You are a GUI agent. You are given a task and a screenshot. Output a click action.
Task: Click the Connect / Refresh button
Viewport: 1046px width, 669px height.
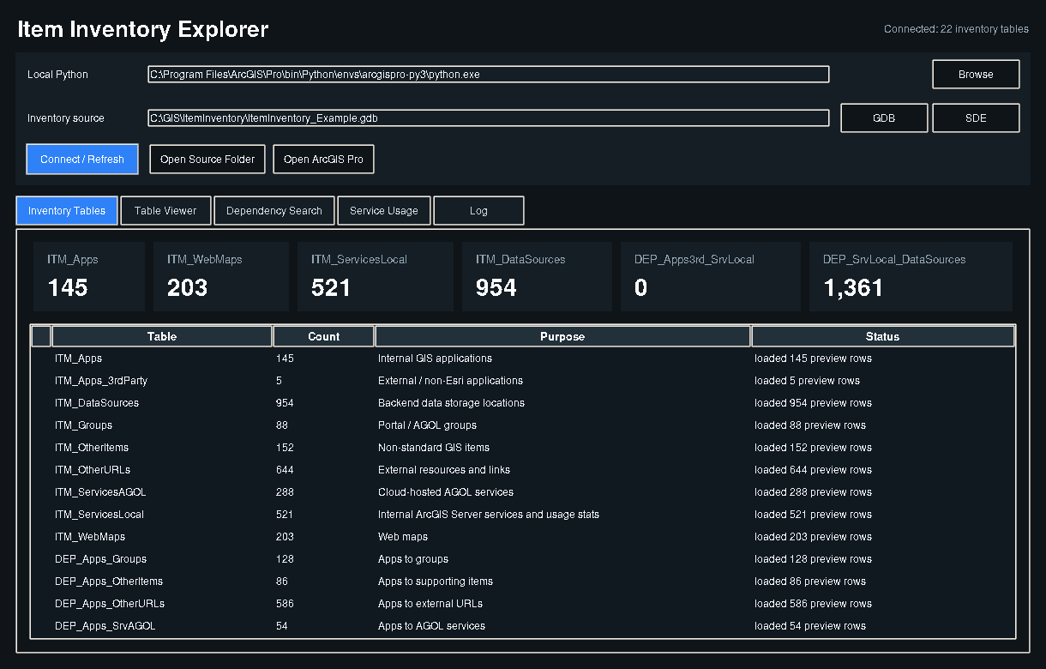(82, 159)
